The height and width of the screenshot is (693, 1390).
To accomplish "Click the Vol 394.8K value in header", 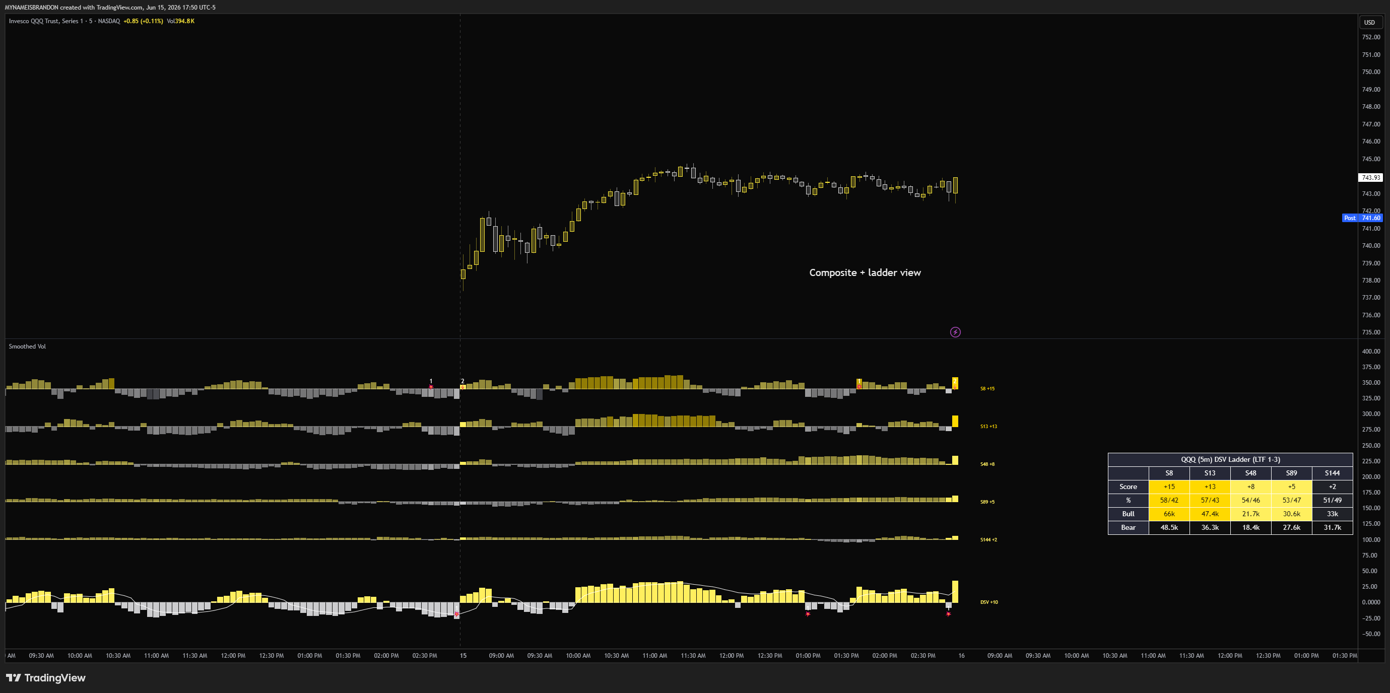I will pos(180,21).
